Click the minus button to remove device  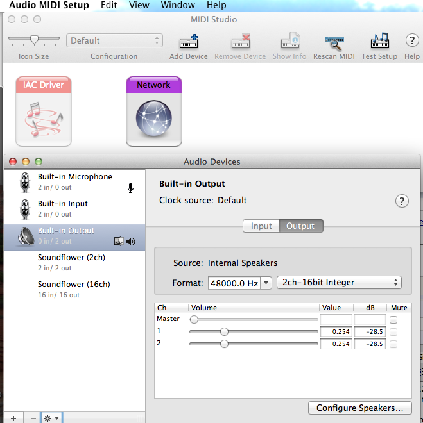point(33,418)
